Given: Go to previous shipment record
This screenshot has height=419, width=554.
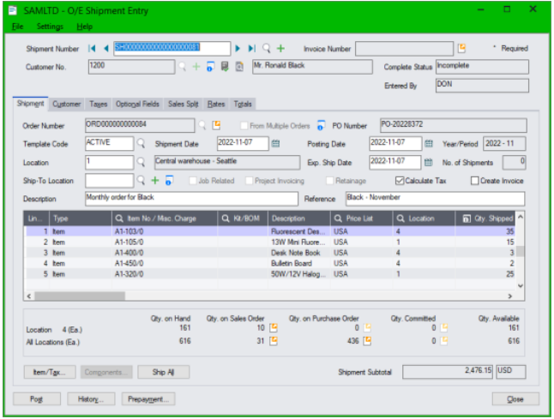Looking at the screenshot, I should 105,48.
